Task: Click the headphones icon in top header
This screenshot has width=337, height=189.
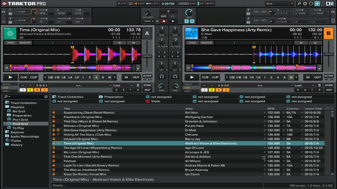Action: (x=311, y=4)
